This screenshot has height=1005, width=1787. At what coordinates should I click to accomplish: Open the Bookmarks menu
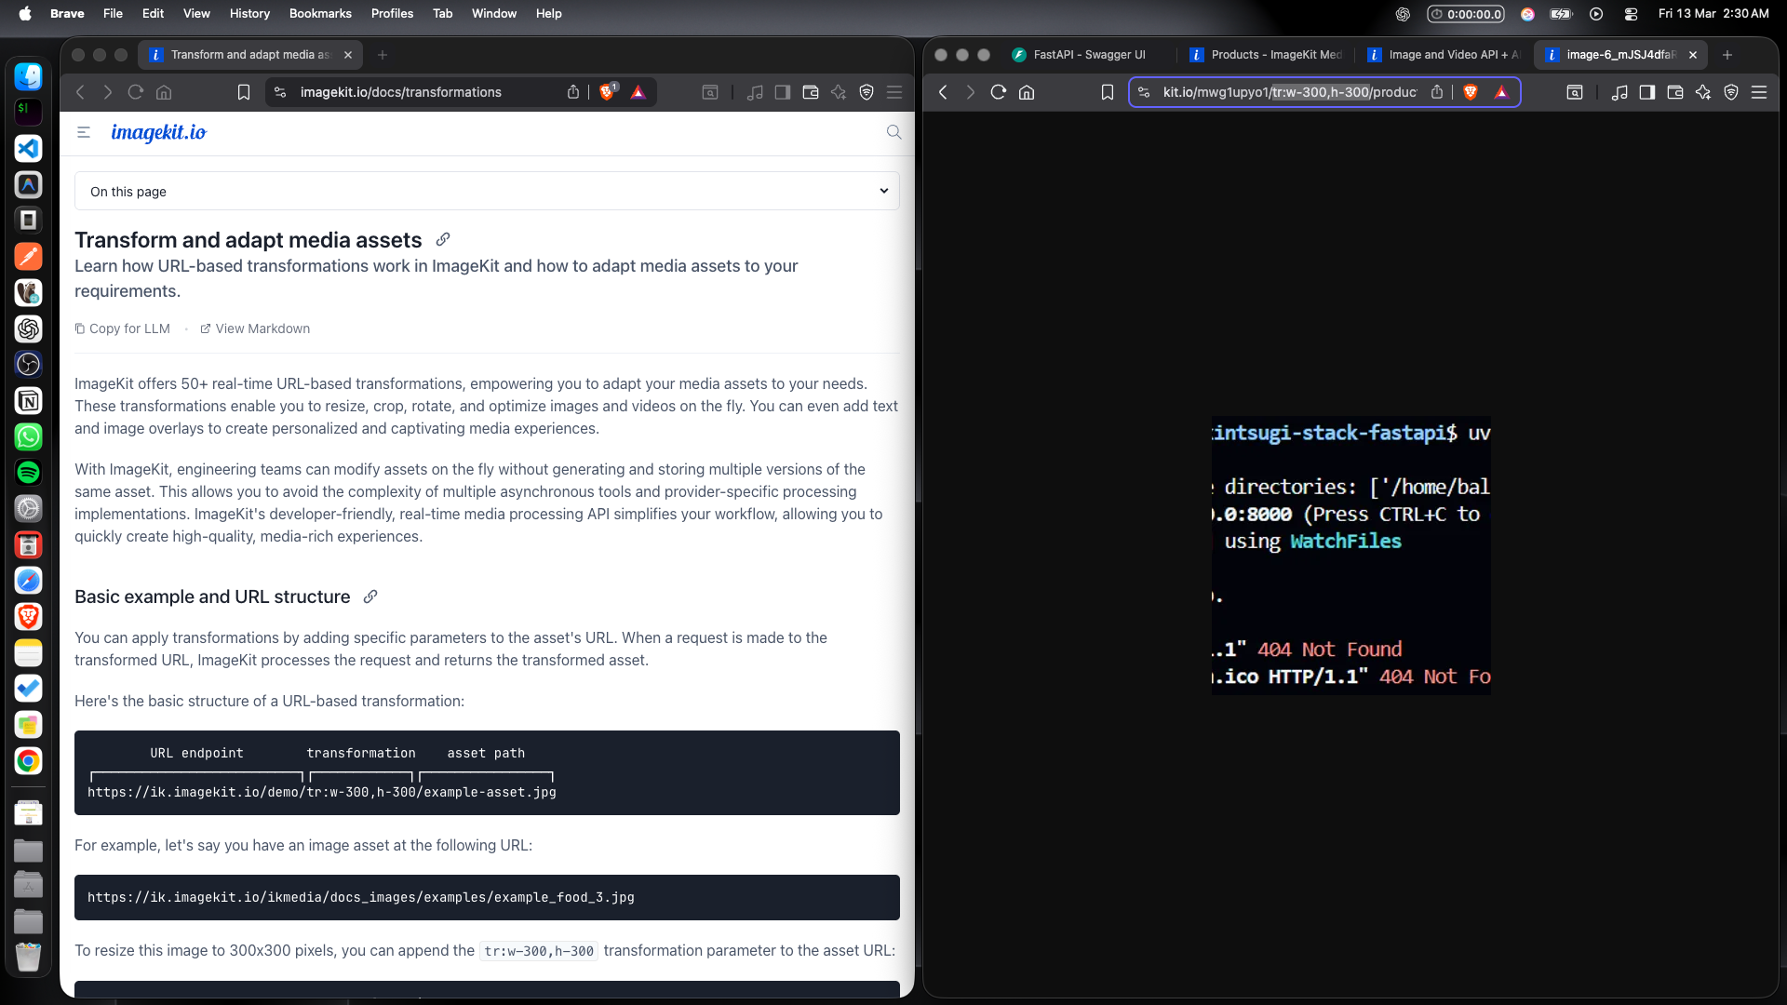pyautogui.click(x=320, y=13)
